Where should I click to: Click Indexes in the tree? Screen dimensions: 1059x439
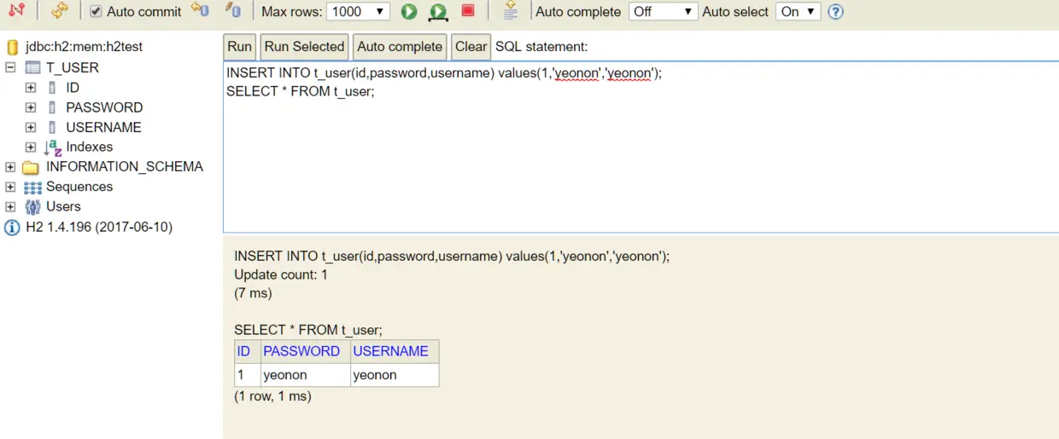tap(90, 147)
